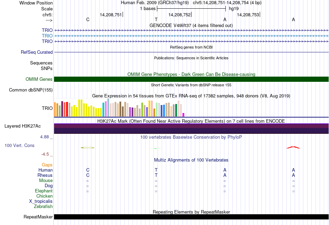Click the ---> sequence direction arrow label
This screenshot has width=329, height=225.
(49, 20)
